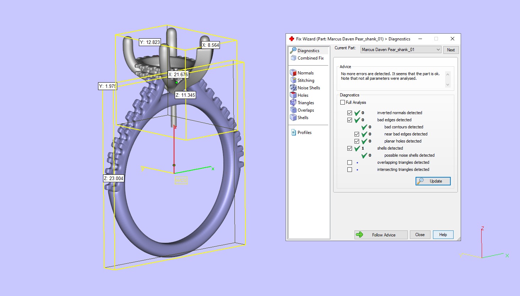
Task: Click the Y: 1.975 dimension label
Action: tap(108, 86)
